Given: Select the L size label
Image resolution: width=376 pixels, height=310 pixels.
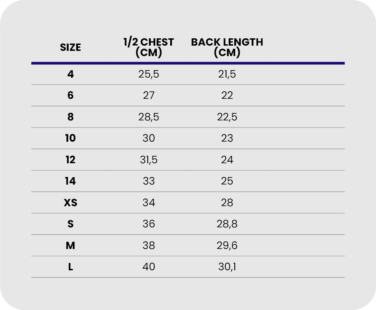Looking at the screenshot, I should tap(71, 267).
